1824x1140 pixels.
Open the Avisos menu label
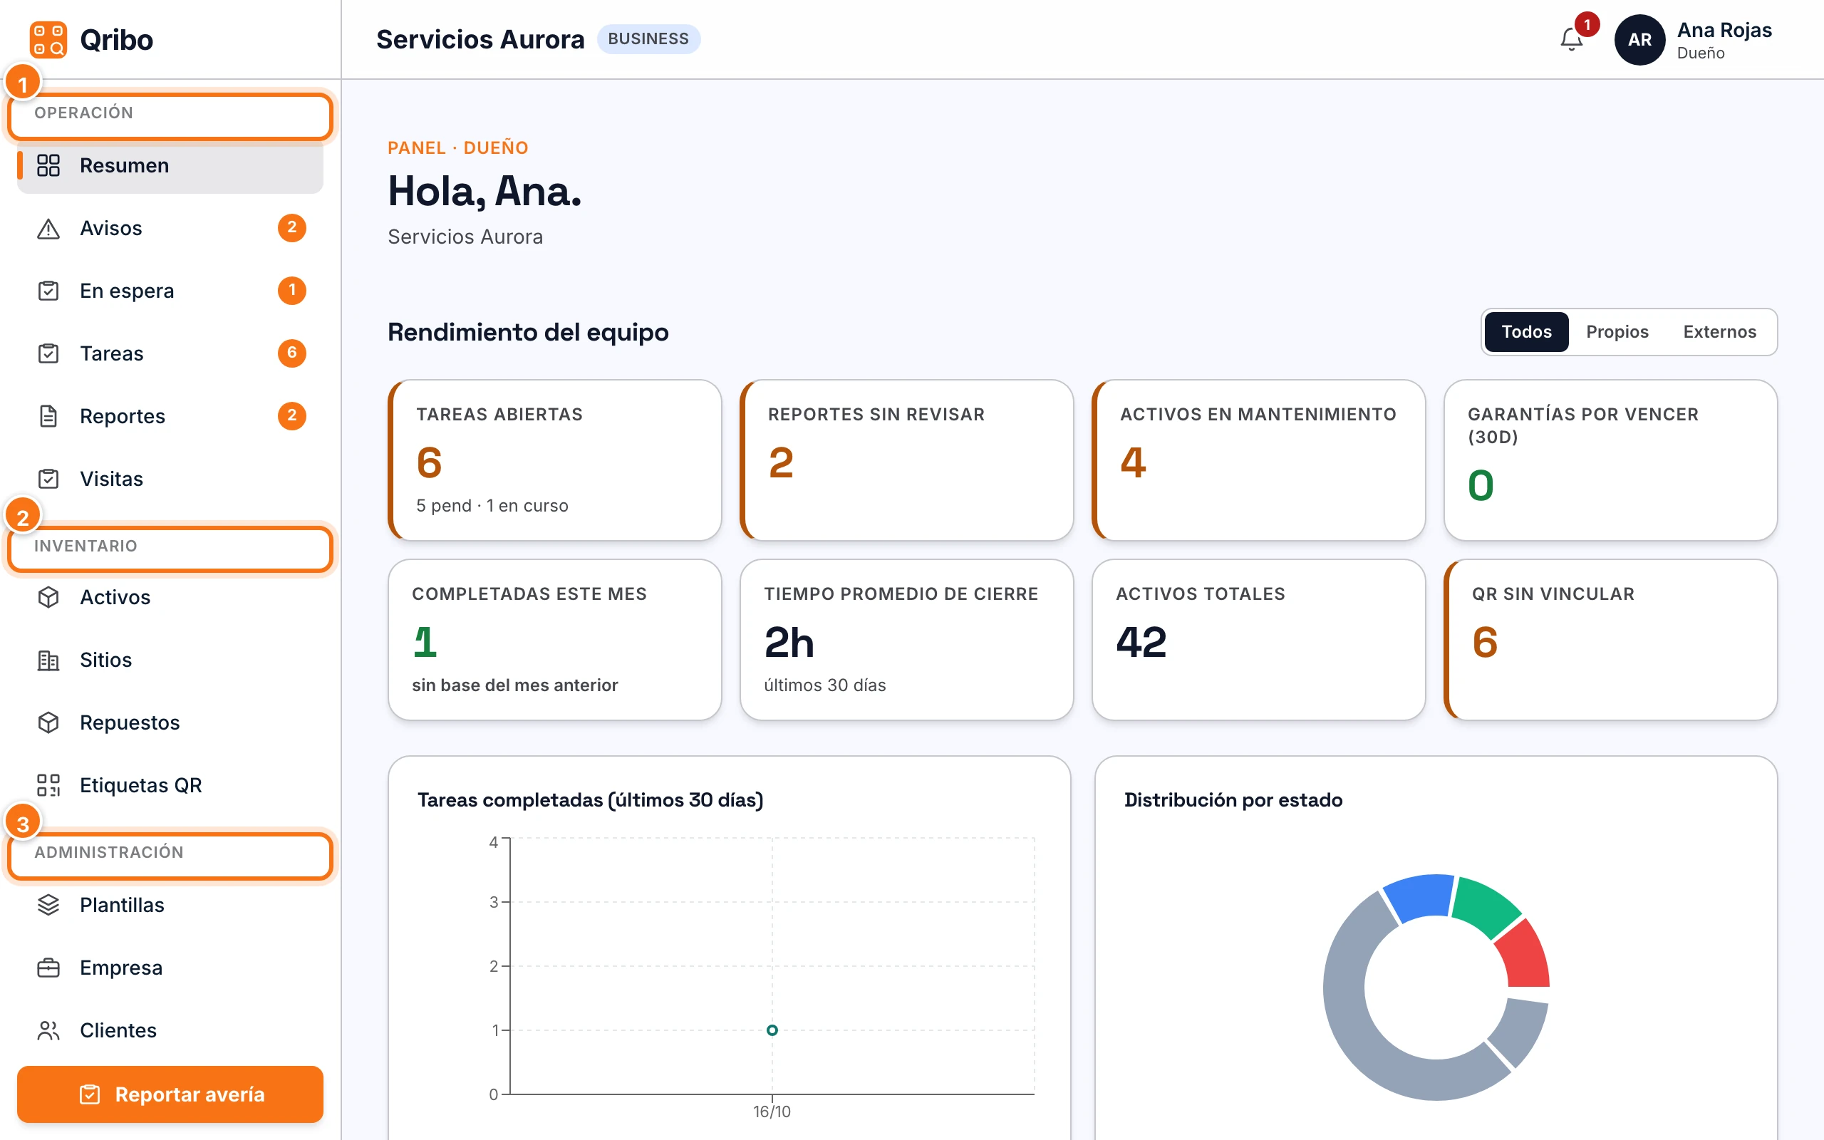coord(111,229)
